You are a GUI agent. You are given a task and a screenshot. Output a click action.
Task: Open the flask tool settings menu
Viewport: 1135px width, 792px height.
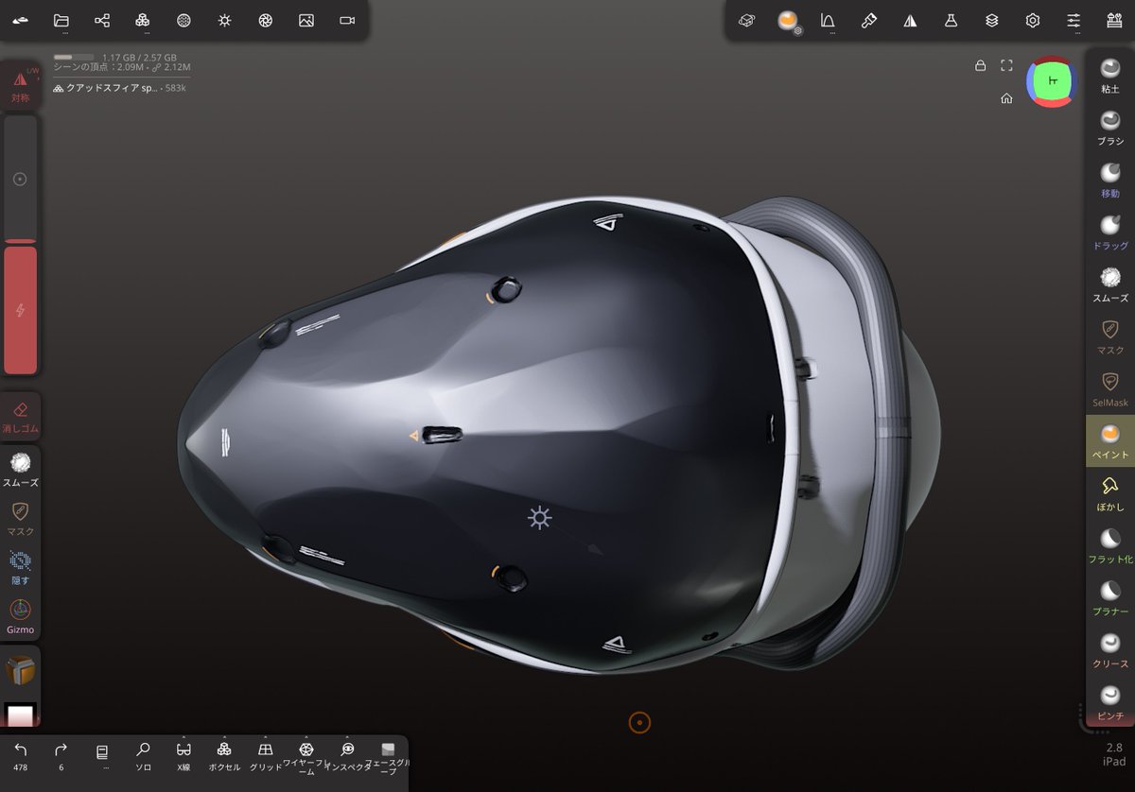(x=951, y=20)
